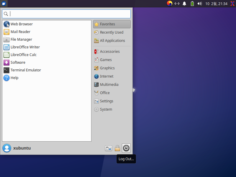Start Terminal Emulator

47,70
